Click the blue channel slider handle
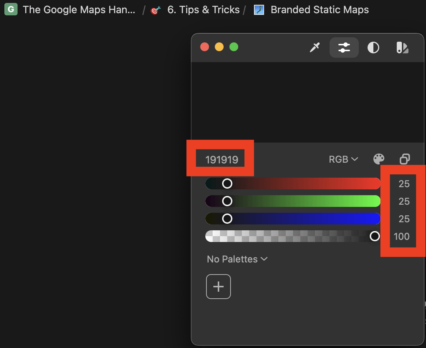426x348 pixels. (227, 219)
